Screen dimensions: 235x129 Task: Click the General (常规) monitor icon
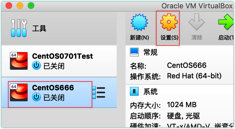[x=134, y=52]
